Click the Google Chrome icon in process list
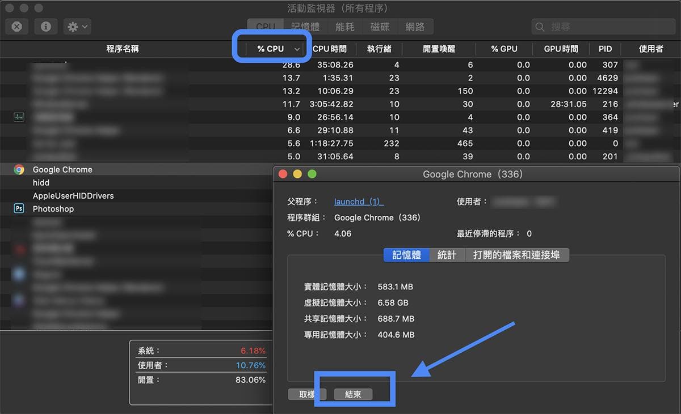 pos(19,169)
